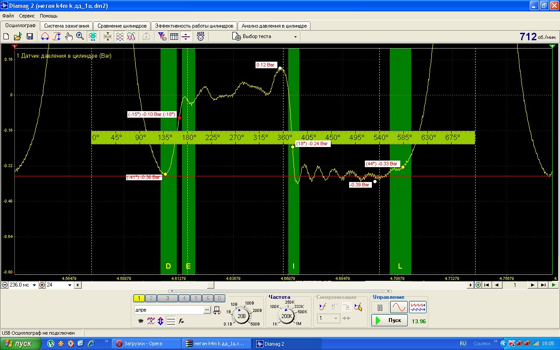Screen dimensions: 560x350
Task: Click the horizontal timeline scrollbar thumb
Action: [x=210, y=285]
